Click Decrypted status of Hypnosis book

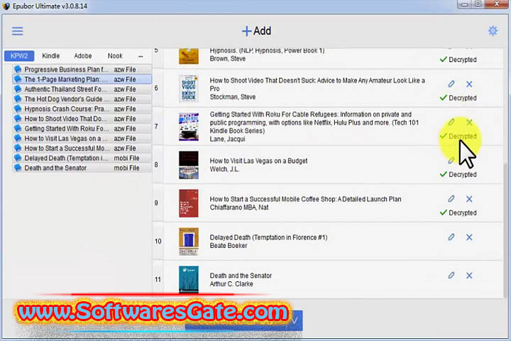(458, 60)
